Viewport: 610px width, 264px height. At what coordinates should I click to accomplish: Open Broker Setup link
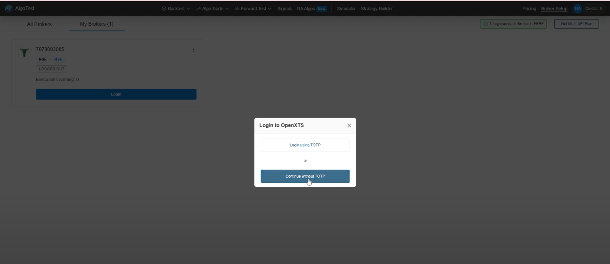554,9
